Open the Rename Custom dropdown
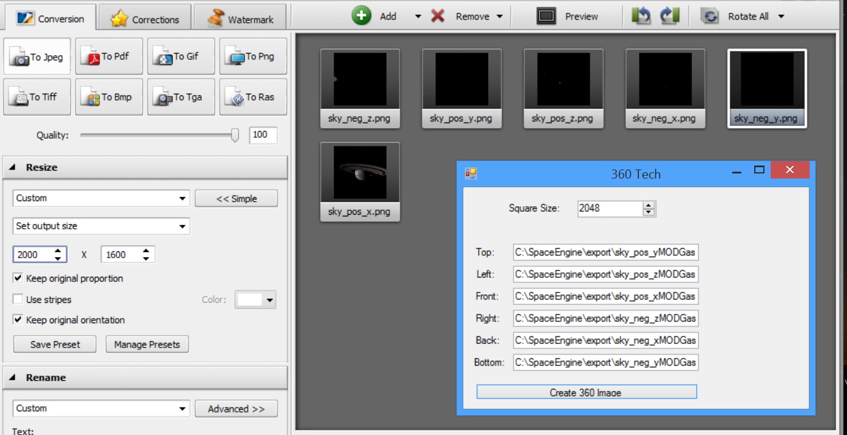847x435 pixels. click(x=101, y=408)
